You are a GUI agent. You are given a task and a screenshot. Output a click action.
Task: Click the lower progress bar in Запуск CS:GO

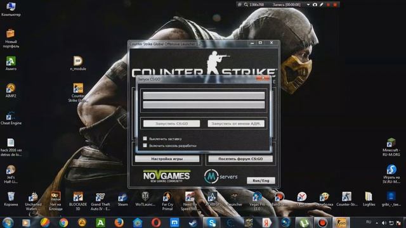click(x=204, y=104)
